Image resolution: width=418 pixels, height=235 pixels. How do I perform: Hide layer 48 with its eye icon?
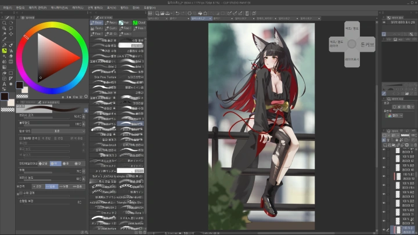coord(384,168)
